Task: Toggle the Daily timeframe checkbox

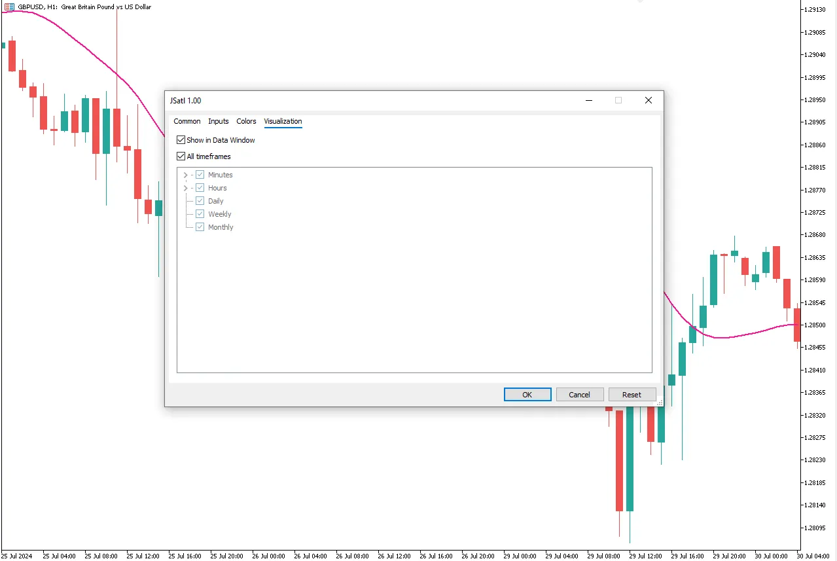Action: [200, 201]
